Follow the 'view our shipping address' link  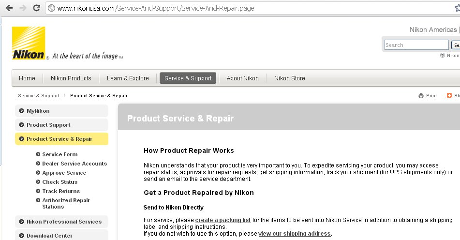[295, 234]
